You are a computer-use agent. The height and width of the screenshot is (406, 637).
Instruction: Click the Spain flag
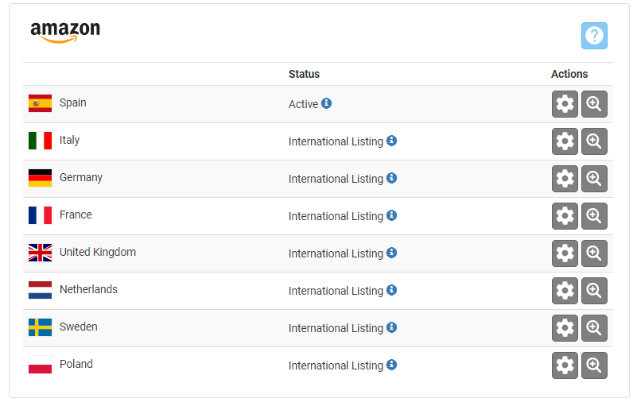click(40, 103)
